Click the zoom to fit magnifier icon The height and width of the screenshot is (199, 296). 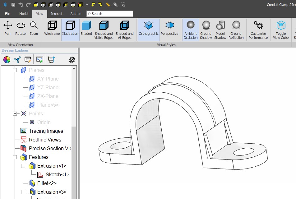[115, 5]
